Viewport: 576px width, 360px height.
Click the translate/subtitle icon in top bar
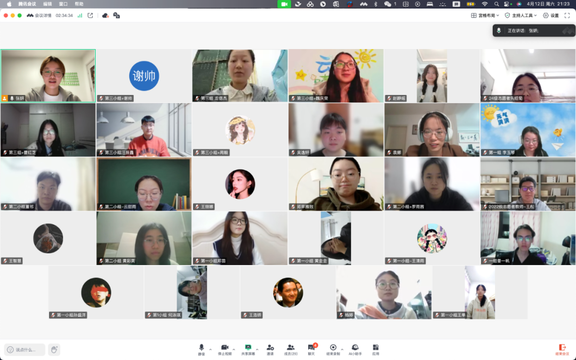pos(116,15)
